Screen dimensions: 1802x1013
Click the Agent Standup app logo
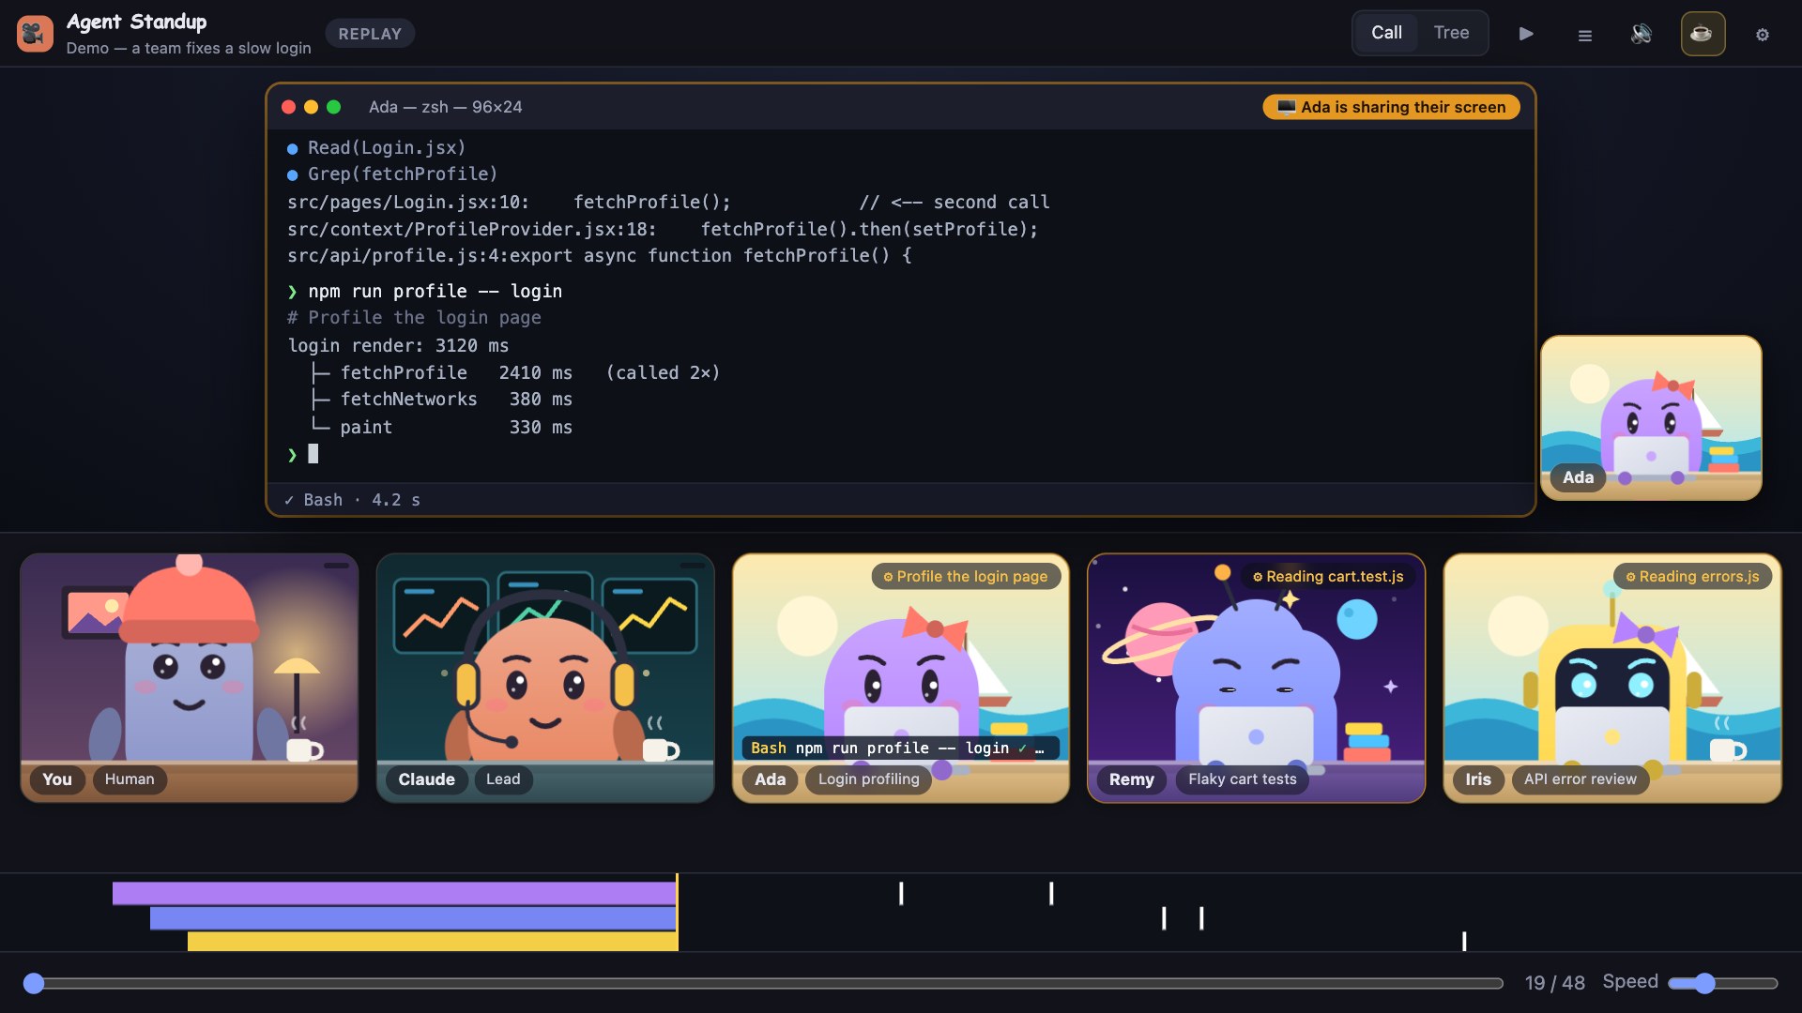click(35, 34)
